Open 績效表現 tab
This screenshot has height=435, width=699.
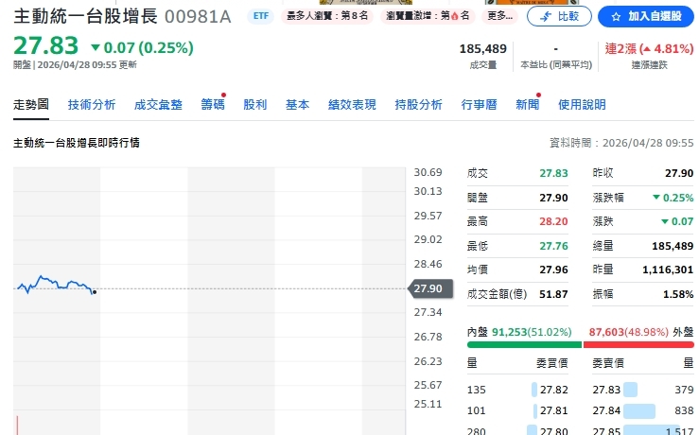352,105
